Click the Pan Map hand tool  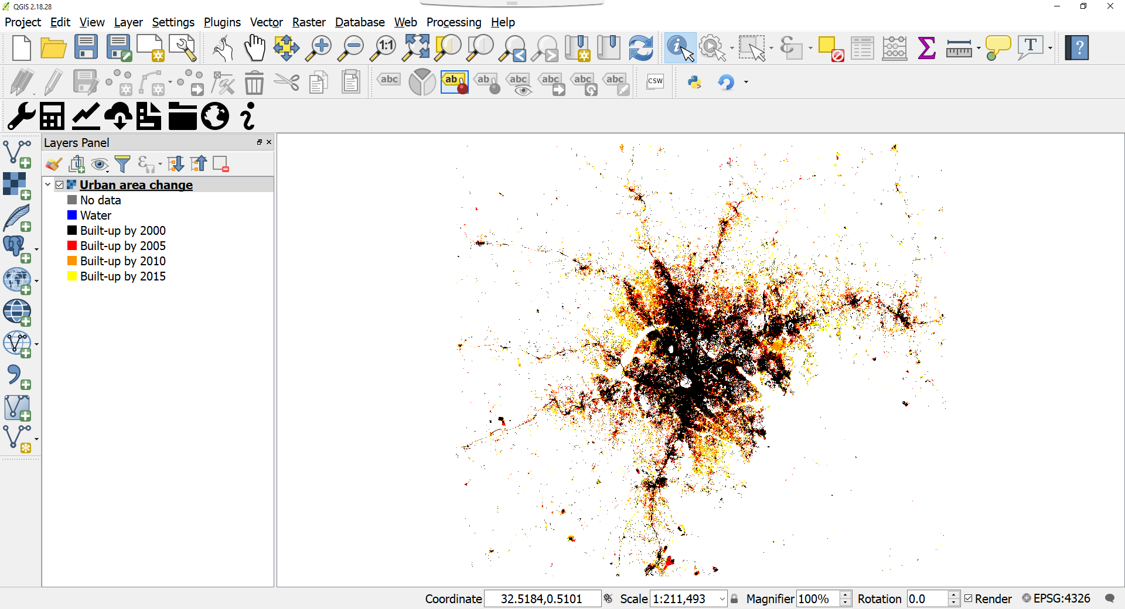[x=254, y=48]
